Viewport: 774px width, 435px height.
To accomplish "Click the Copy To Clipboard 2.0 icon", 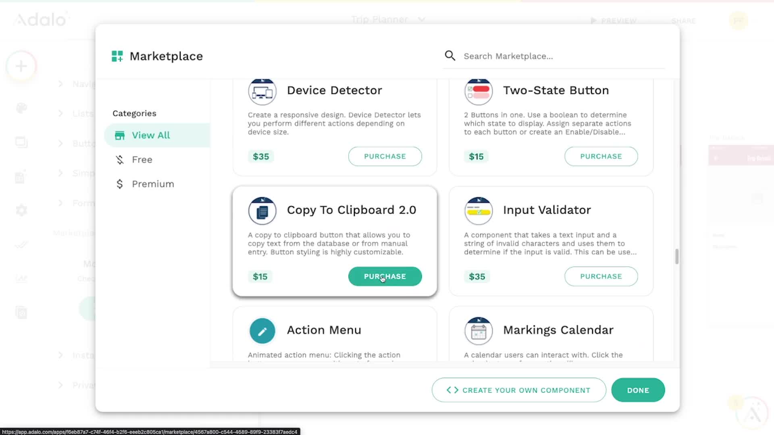I will [x=262, y=210].
